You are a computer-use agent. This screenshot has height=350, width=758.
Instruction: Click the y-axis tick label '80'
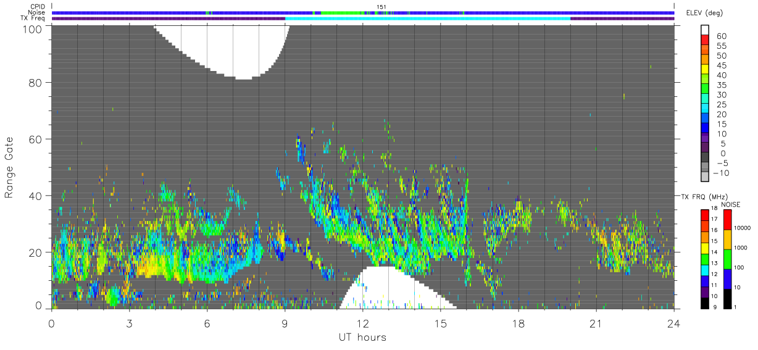tap(35, 82)
